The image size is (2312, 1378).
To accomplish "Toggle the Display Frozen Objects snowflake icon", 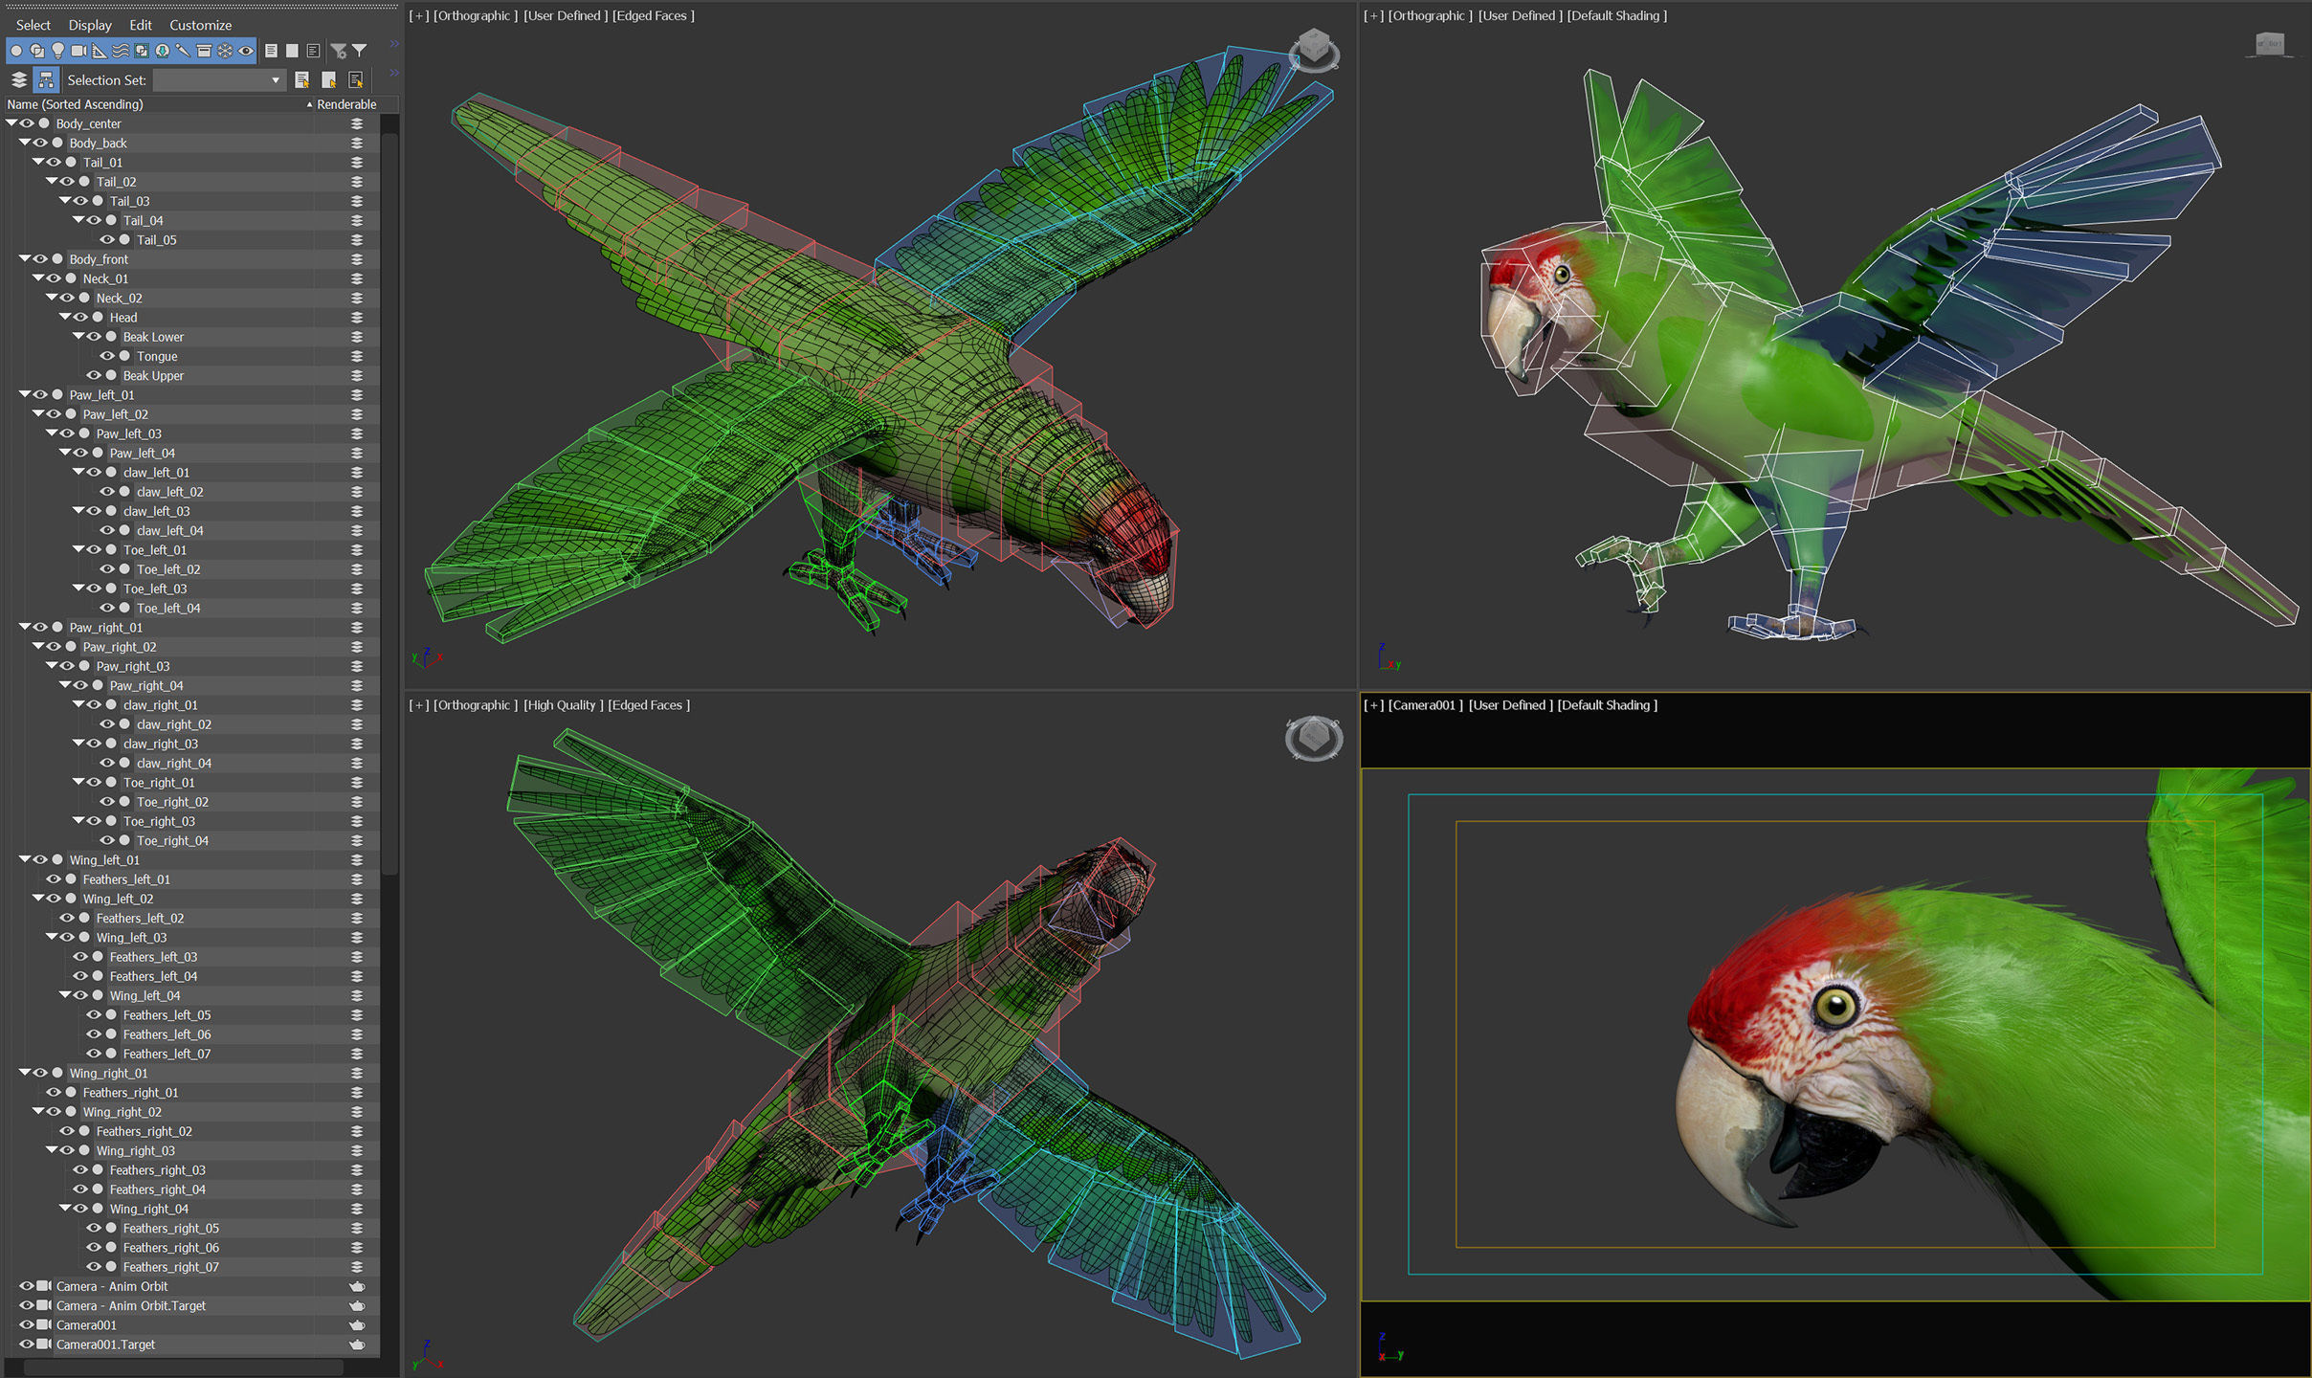I will pos(225,51).
